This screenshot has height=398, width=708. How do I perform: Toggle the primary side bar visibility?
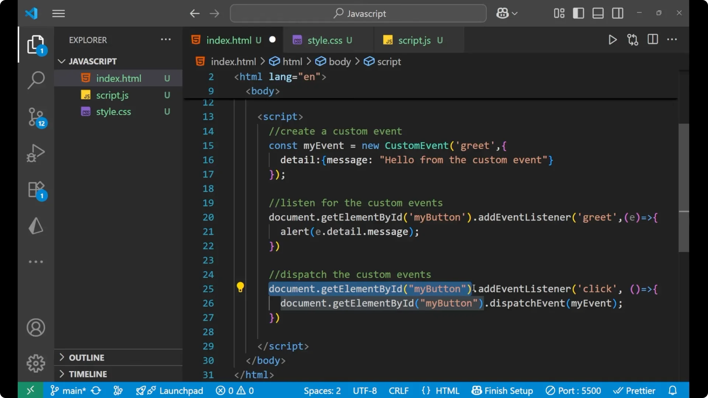pos(579,13)
